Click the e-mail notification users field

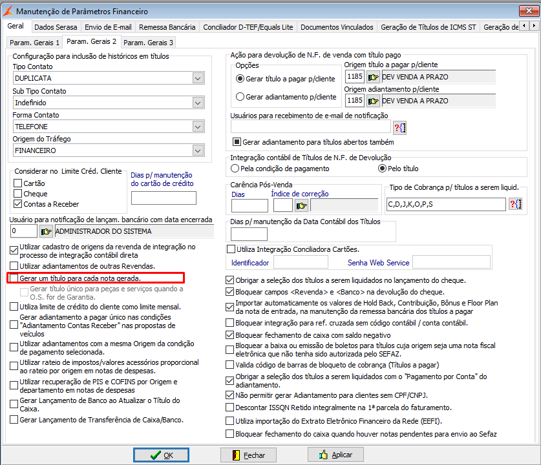pyautogui.click(x=310, y=127)
